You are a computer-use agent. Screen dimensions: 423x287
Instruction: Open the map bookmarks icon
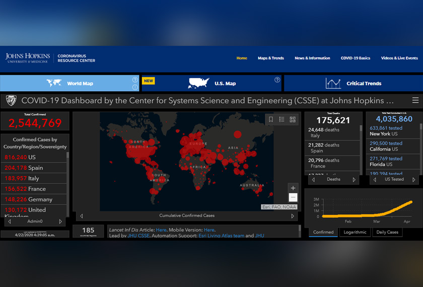[x=271, y=119]
